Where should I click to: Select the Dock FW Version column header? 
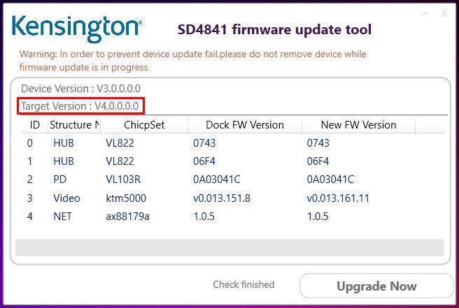(245, 125)
